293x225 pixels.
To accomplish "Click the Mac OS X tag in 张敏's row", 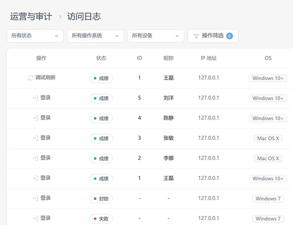I will click(x=268, y=138).
